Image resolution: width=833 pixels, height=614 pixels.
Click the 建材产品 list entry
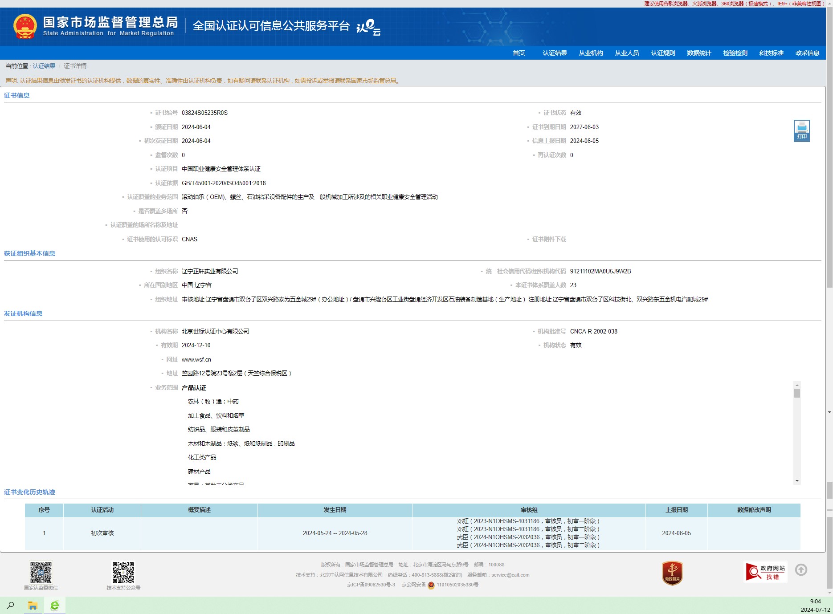(x=199, y=472)
